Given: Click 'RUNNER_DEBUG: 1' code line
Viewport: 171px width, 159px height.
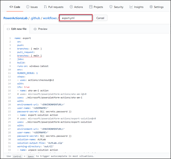Looking at the screenshot, I should pyautogui.click(x=27, y=73).
